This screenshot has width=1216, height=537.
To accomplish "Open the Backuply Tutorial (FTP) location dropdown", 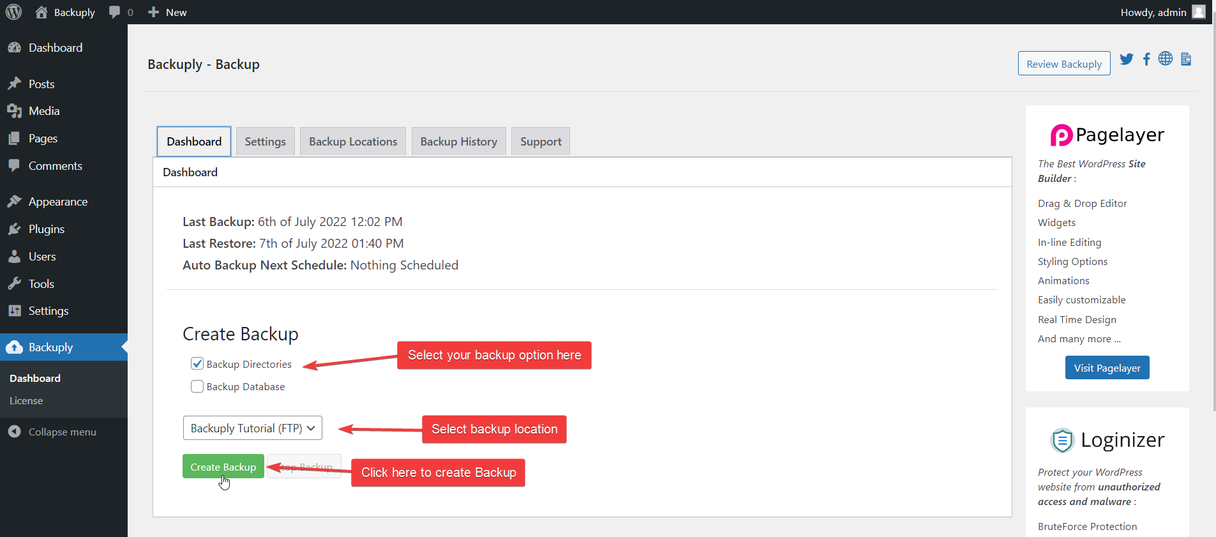I will point(252,428).
